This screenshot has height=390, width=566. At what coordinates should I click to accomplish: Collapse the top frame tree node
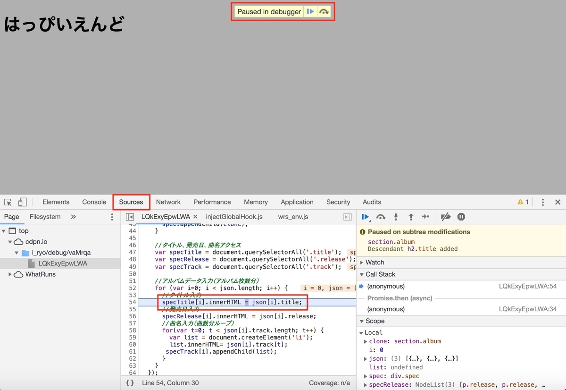4,231
